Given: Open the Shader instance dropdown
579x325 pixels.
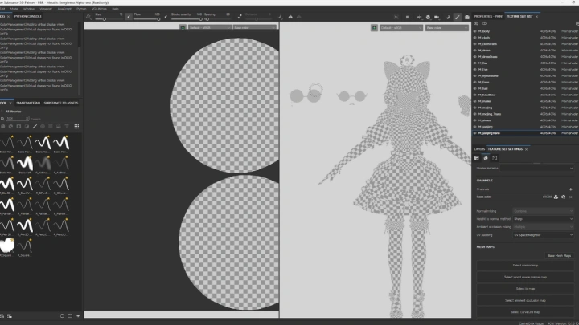Looking at the screenshot, I should point(537,168).
